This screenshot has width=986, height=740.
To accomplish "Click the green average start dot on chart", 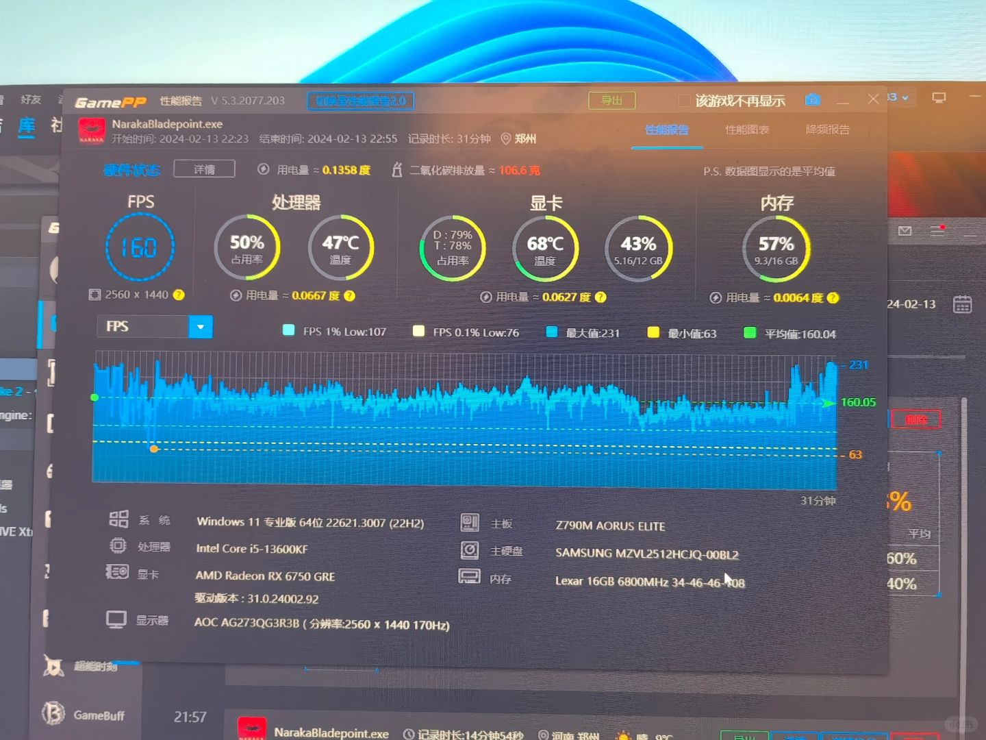I will [94, 397].
